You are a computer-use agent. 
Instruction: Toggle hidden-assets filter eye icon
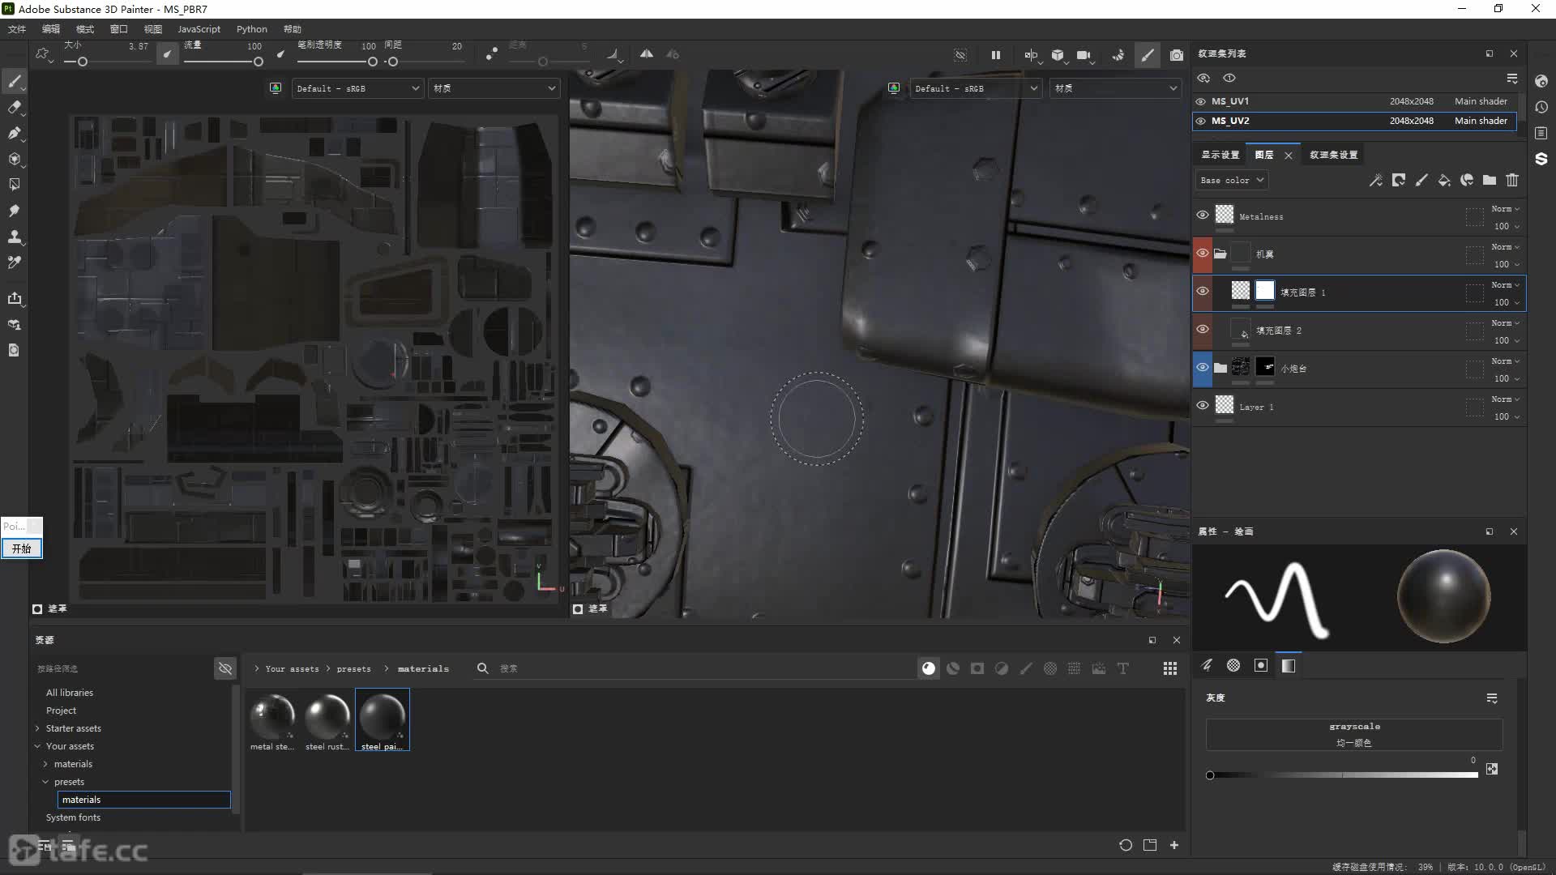[x=225, y=668]
